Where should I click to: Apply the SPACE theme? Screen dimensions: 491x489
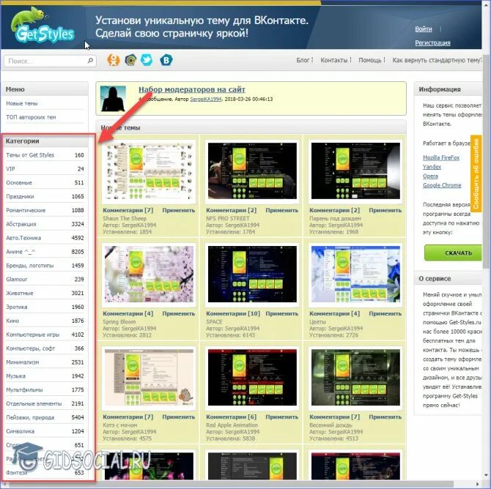click(x=282, y=314)
